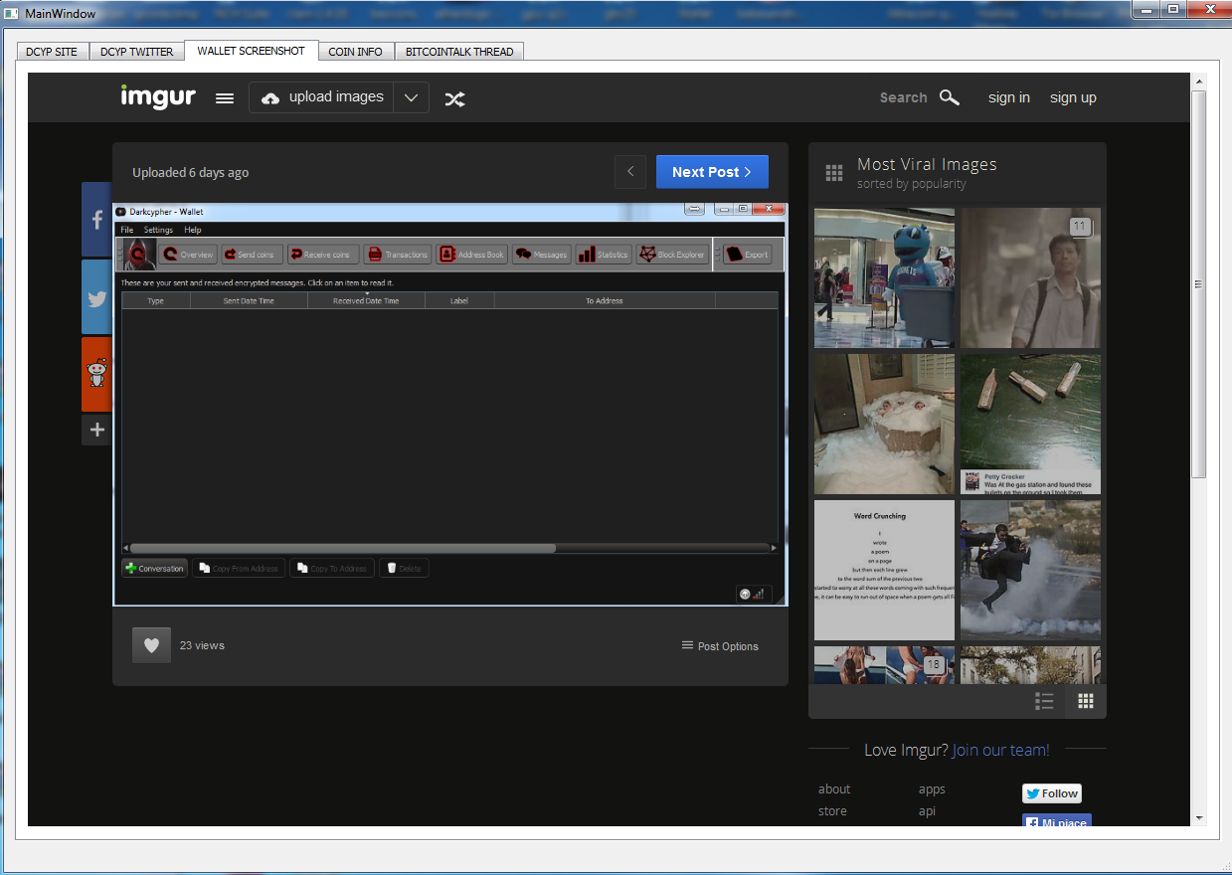Expand the upload images dropdown arrow
Screen dimensions: 1232x875
(x=411, y=97)
